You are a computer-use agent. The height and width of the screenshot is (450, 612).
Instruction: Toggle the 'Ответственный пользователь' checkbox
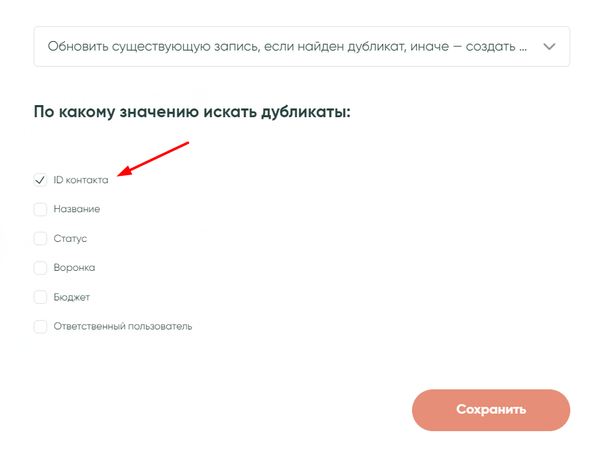pos(40,327)
